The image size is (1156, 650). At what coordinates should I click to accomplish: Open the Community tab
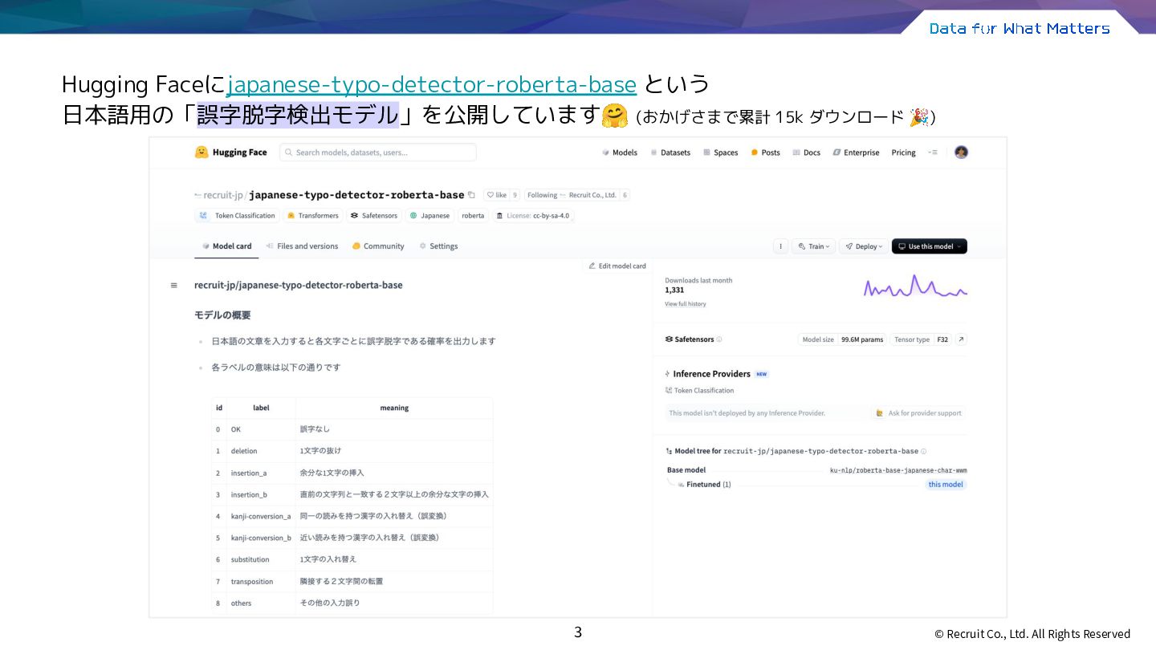click(378, 246)
